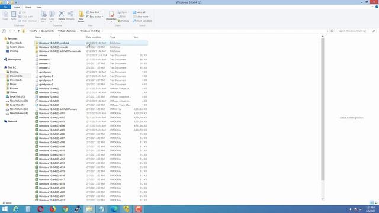Click the Up one level arrow
Image resolution: width=379 pixels, height=213 pixels.
pyautogui.click(x=18, y=31)
